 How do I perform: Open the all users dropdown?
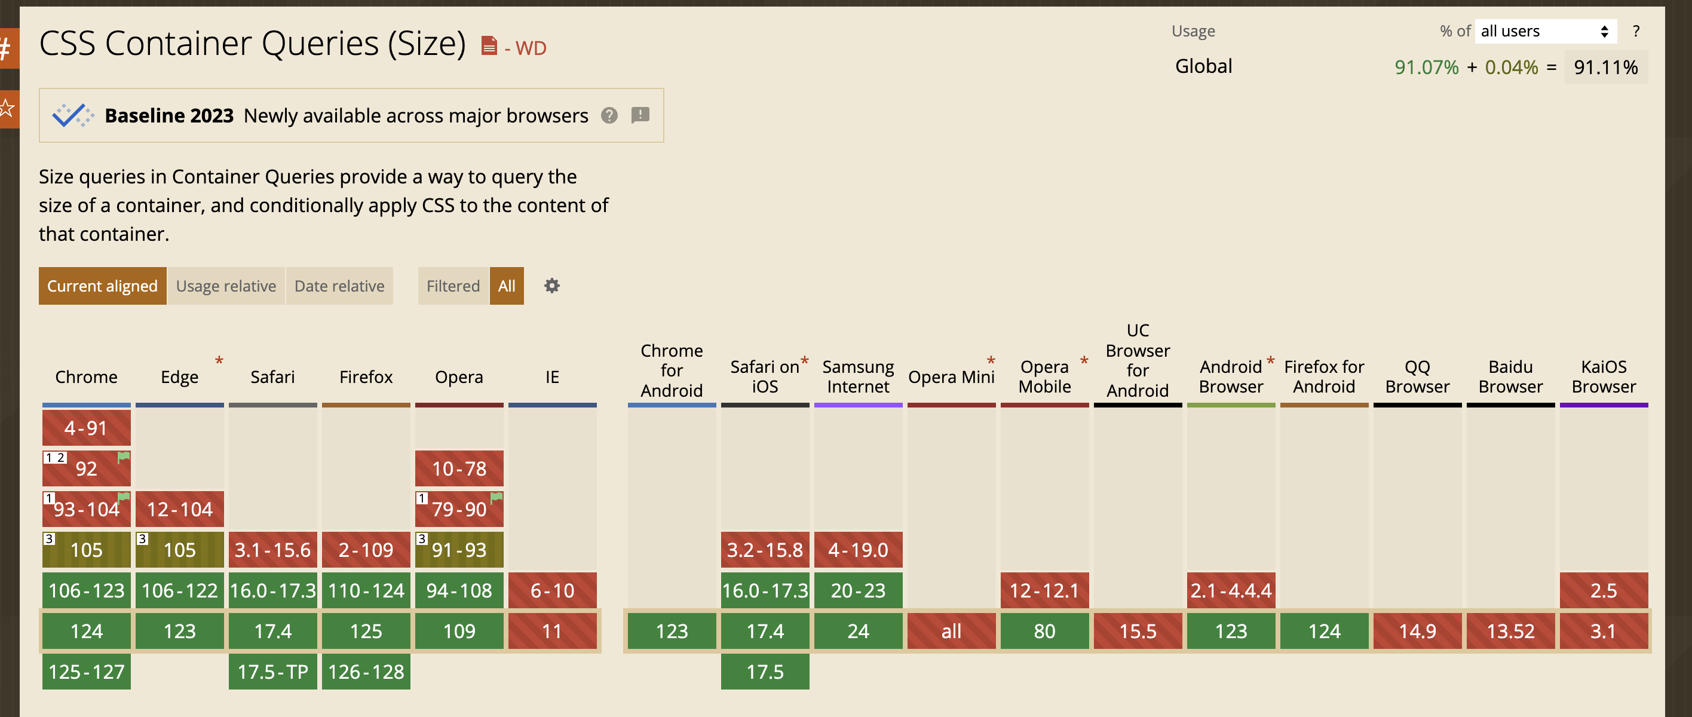click(x=1545, y=30)
